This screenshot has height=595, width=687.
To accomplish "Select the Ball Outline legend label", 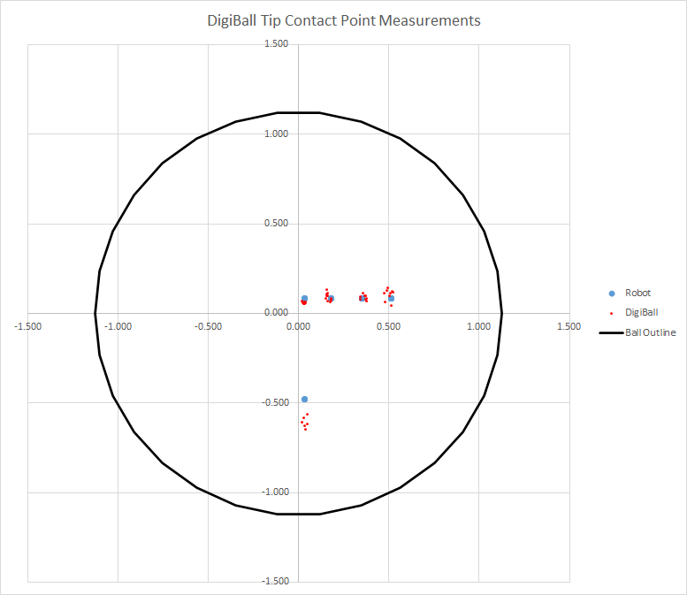I will point(650,333).
